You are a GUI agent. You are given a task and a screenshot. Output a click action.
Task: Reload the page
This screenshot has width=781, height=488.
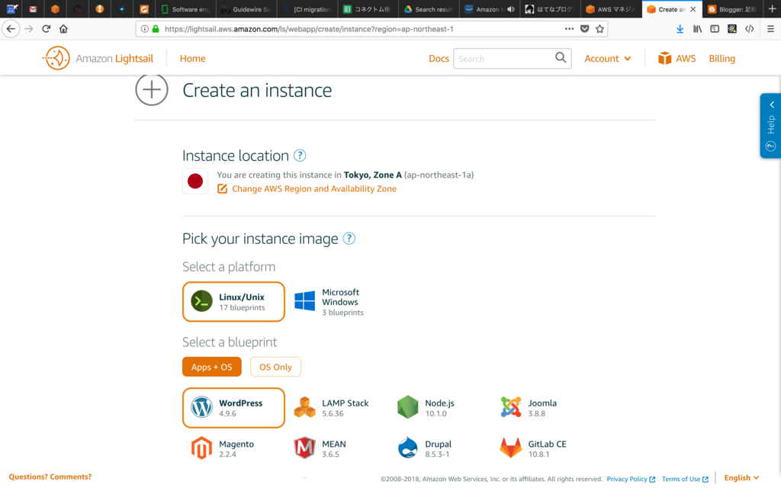point(47,29)
